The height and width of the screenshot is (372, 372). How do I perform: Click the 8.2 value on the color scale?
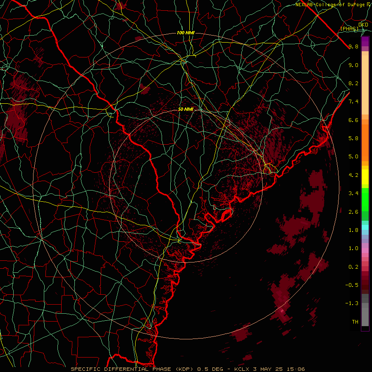pos(353,83)
